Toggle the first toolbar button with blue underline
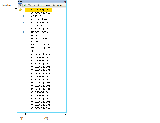 pos(20,5)
